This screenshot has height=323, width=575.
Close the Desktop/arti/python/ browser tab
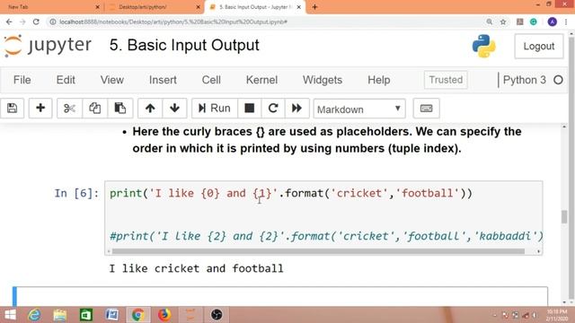198,7
